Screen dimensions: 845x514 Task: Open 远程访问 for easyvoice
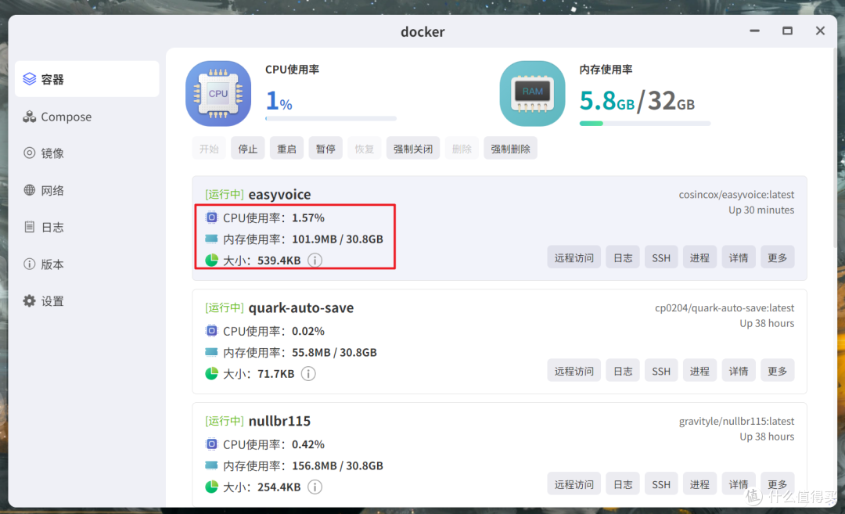click(x=574, y=257)
